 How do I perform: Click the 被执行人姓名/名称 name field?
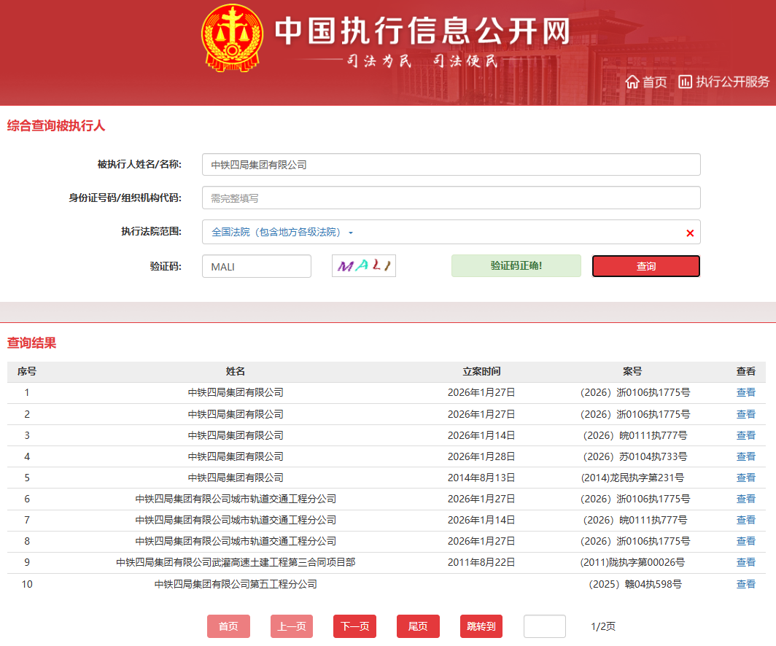click(x=451, y=165)
